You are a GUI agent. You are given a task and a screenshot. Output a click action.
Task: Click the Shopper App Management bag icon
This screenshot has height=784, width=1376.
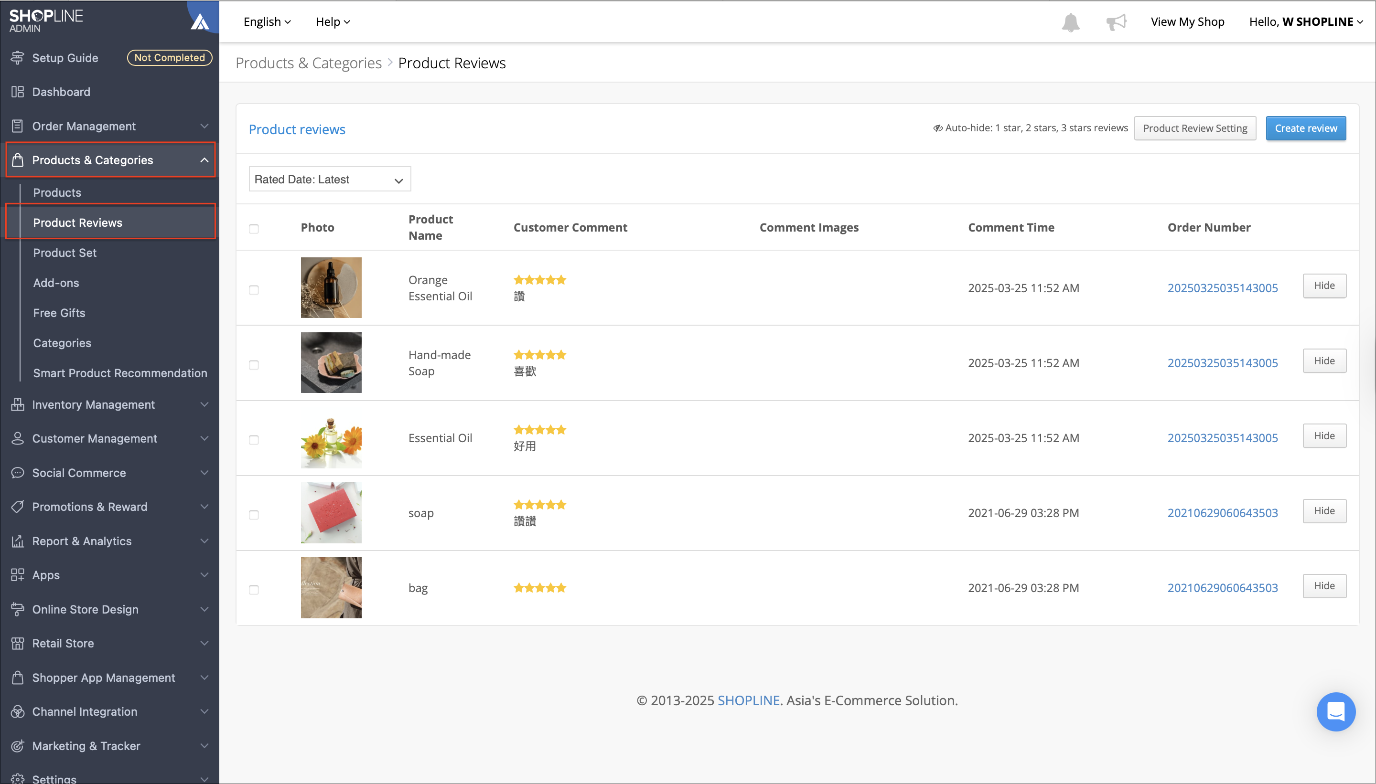[17, 678]
